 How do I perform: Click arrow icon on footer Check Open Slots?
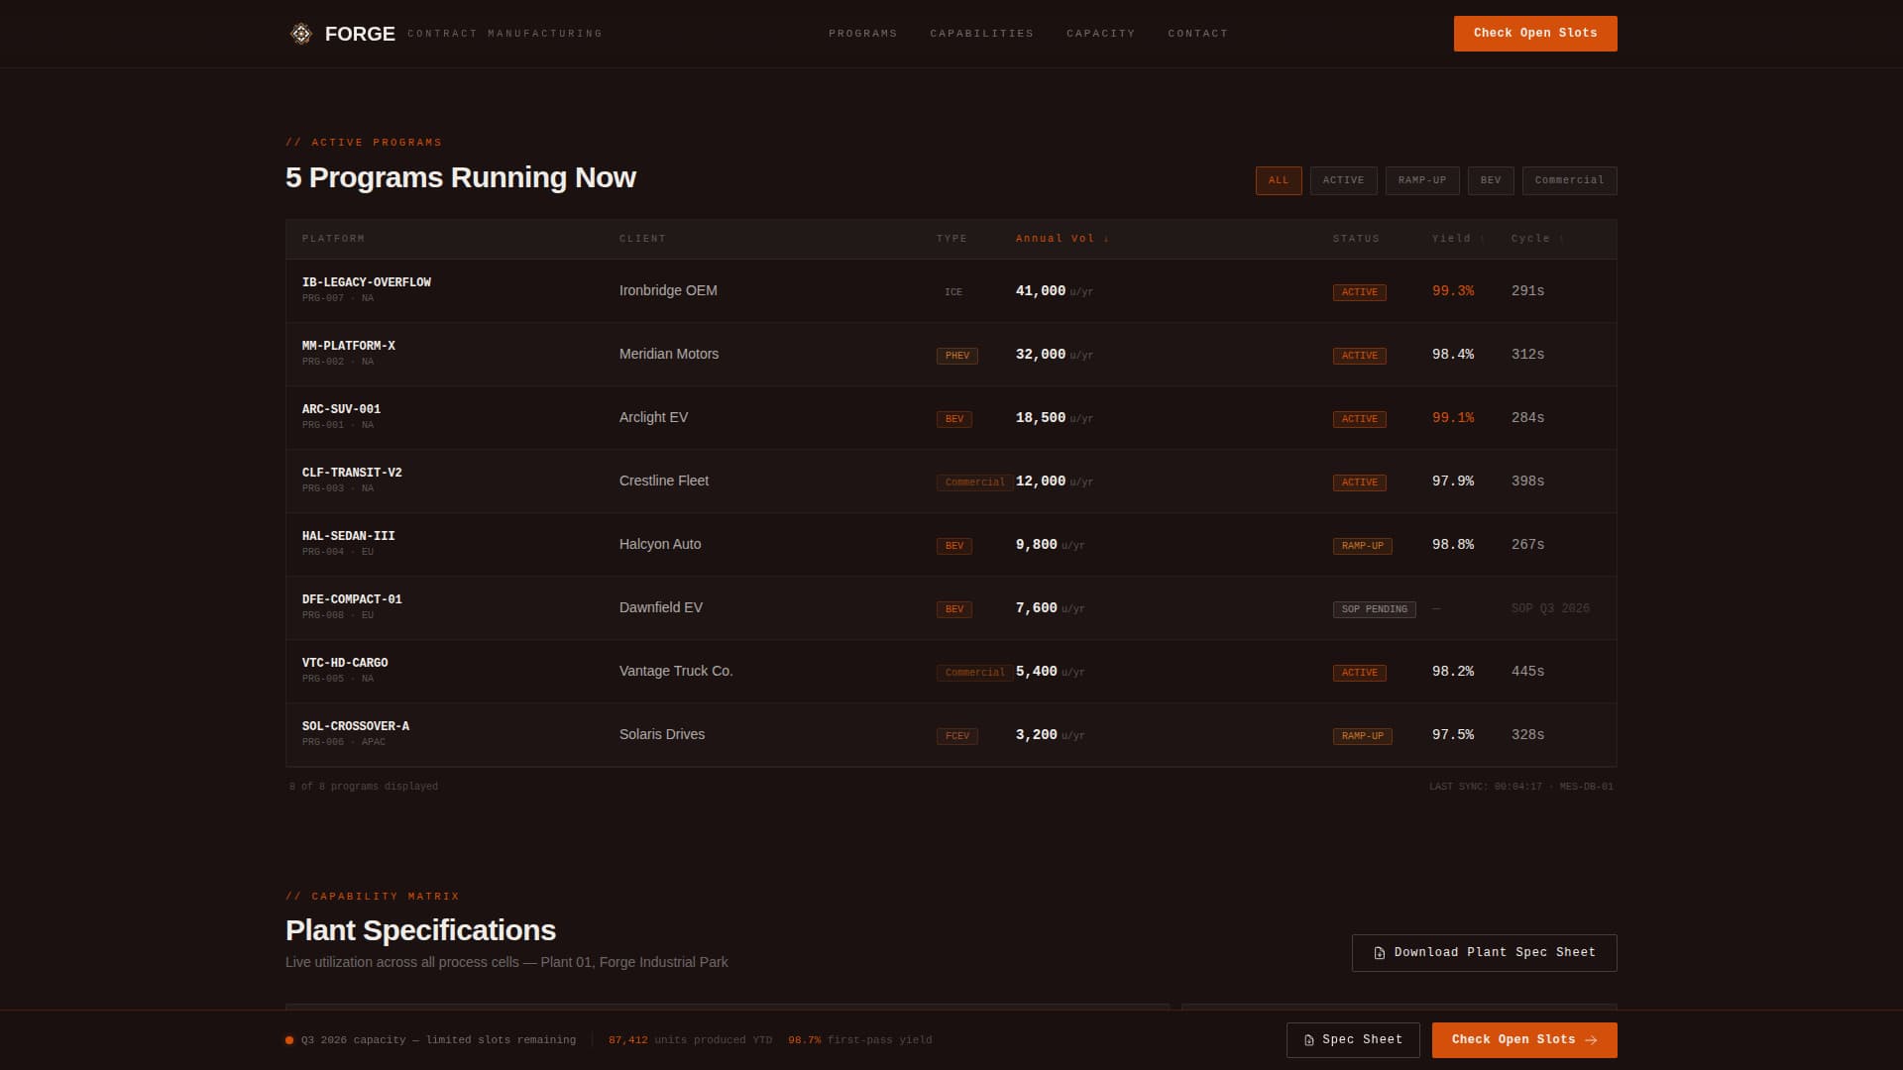click(x=1591, y=1040)
